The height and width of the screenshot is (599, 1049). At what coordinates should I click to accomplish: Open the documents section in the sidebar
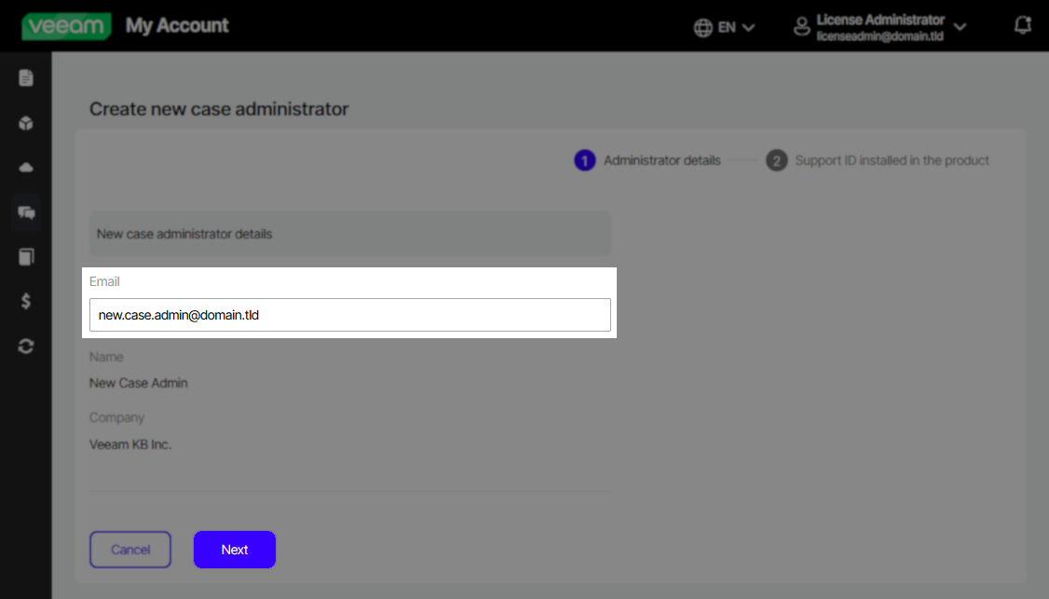pyautogui.click(x=25, y=78)
